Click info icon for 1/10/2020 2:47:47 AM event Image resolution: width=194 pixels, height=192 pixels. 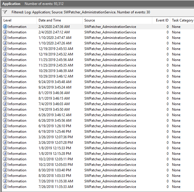(x=5, y=37)
